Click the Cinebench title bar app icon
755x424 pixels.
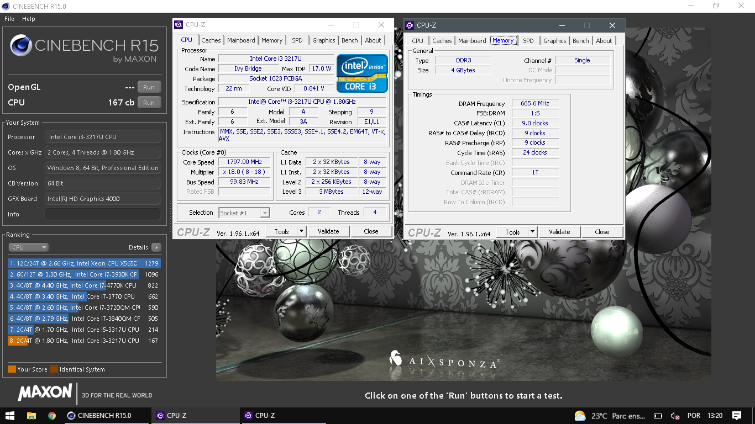point(6,6)
